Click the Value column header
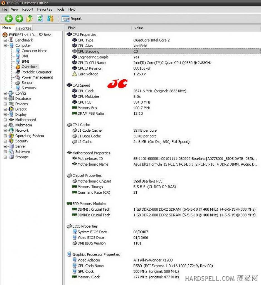 pyautogui.click(x=196, y=28)
